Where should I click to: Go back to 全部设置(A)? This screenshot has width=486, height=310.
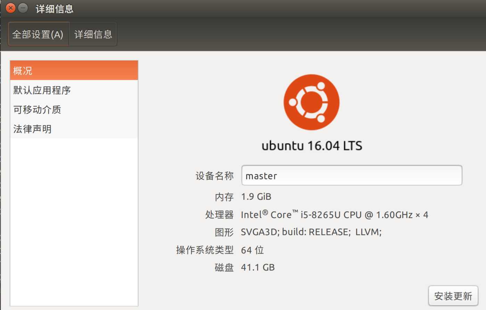point(38,34)
